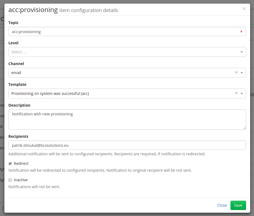Grab the Description textarea resize handle
The width and height of the screenshot is (254, 216).
(x=244, y=128)
